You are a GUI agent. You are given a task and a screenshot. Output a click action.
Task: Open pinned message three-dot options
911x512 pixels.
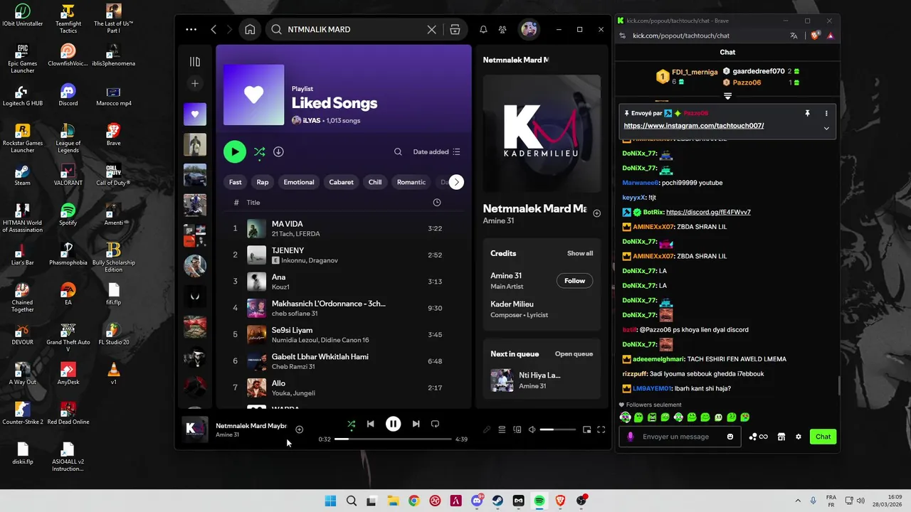pos(826,113)
